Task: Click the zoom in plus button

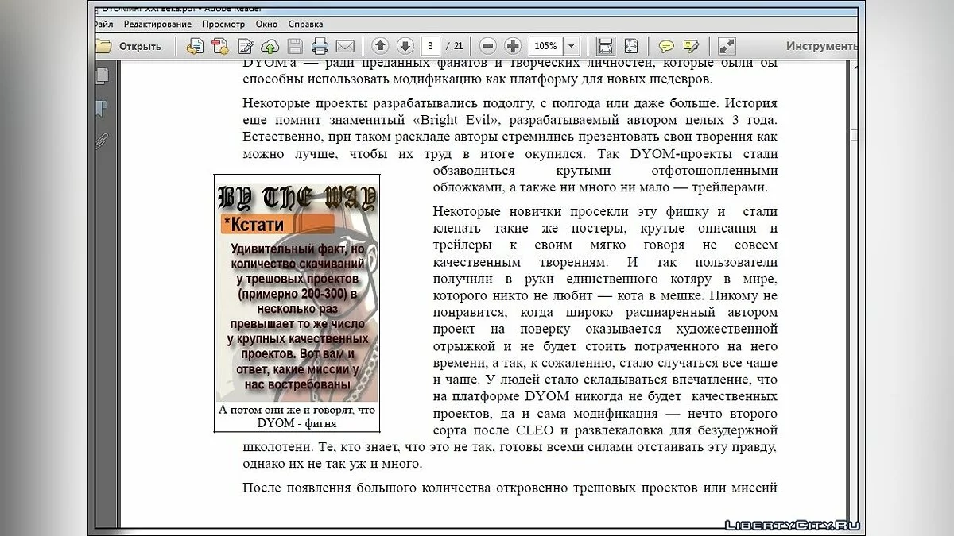Action: point(513,46)
